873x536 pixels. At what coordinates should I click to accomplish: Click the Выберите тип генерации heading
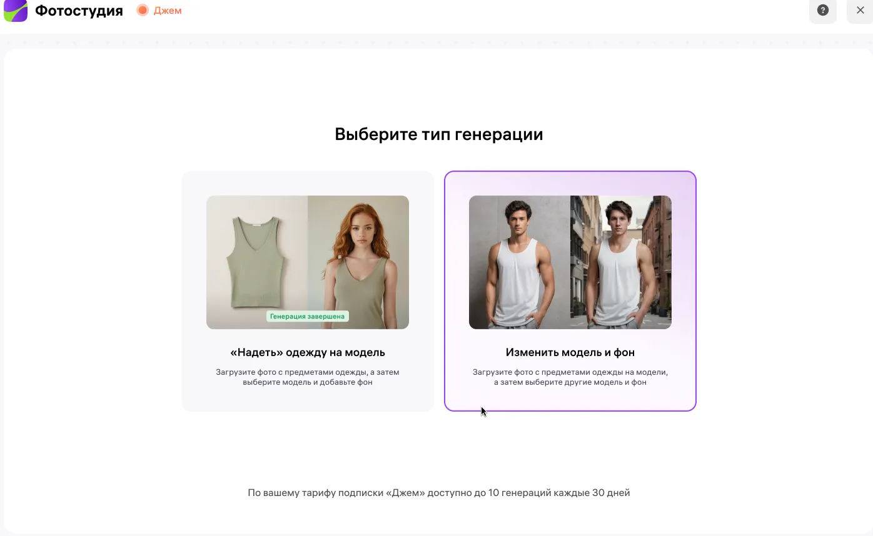click(438, 134)
